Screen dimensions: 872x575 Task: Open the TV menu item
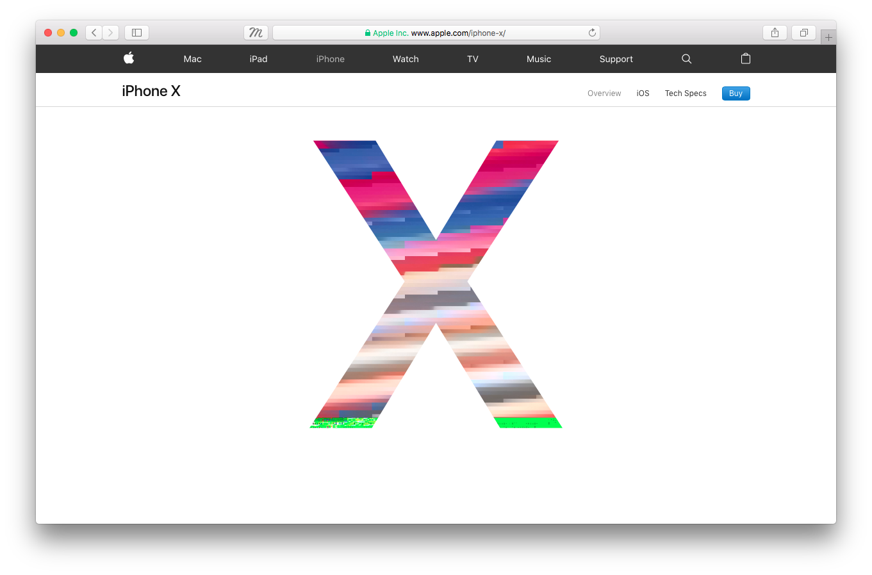pyautogui.click(x=473, y=59)
